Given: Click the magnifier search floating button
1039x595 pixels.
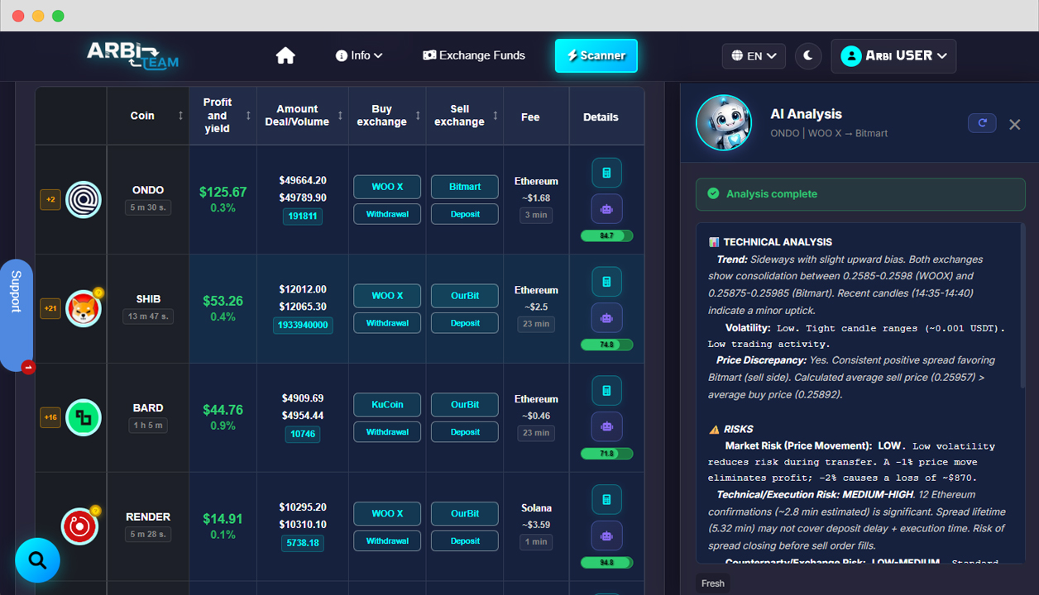Looking at the screenshot, I should point(37,561).
